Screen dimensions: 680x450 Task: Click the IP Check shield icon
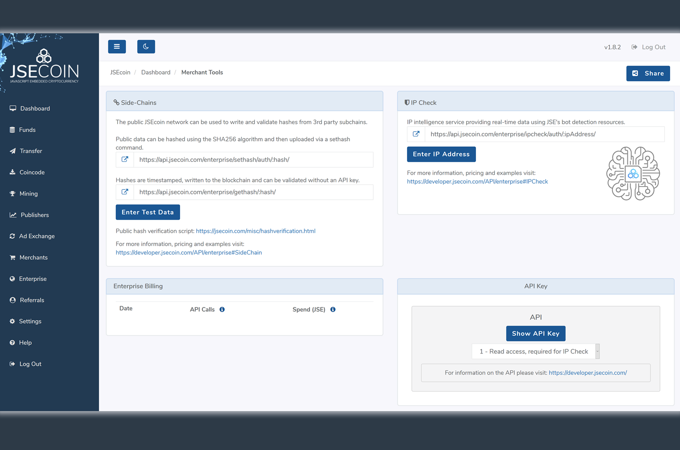tap(407, 103)
